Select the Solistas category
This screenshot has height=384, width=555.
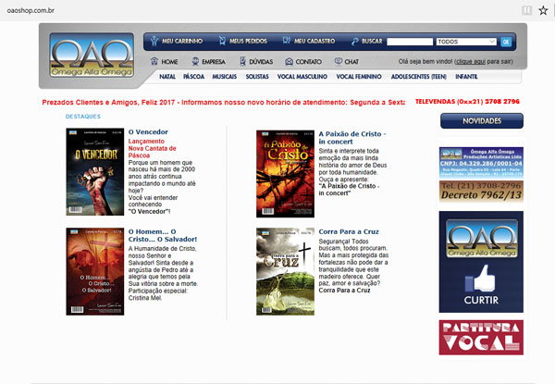point(257,77)
